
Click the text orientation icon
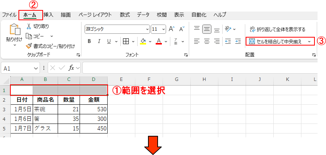point(228,29)
